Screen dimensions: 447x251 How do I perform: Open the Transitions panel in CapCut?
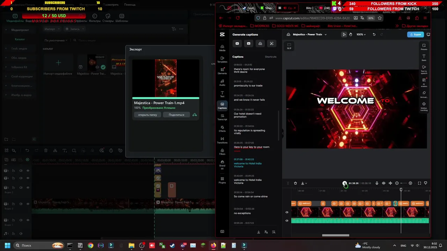click(222, 140)
